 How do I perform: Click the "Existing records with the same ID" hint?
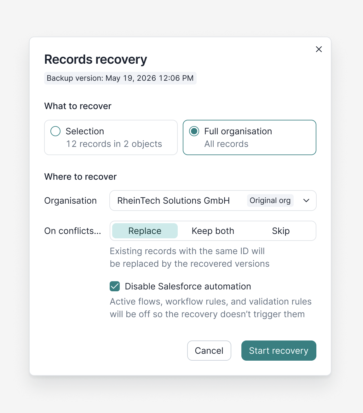190,257
